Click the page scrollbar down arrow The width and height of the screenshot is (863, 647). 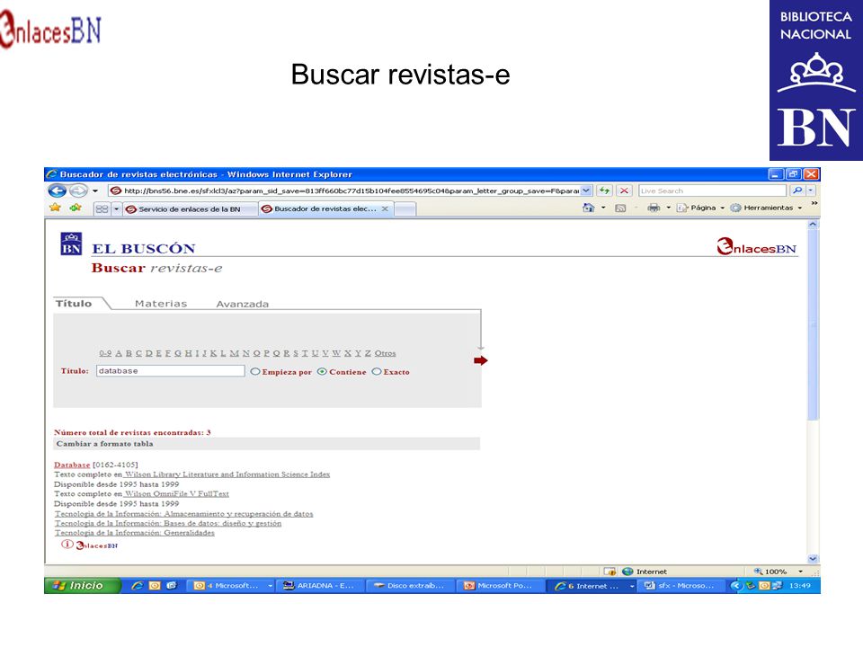pos(813,559)
